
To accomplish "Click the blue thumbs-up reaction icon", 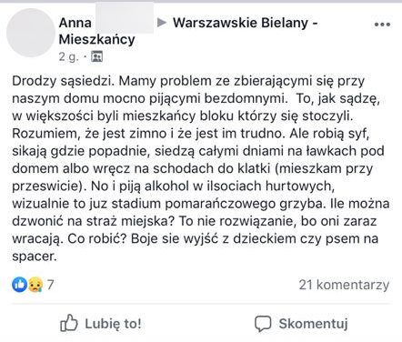I will tap(19, 285).
